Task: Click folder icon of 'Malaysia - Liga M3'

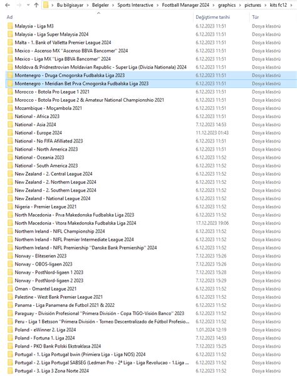Action: pyautogui.click(x=10, y=26)
